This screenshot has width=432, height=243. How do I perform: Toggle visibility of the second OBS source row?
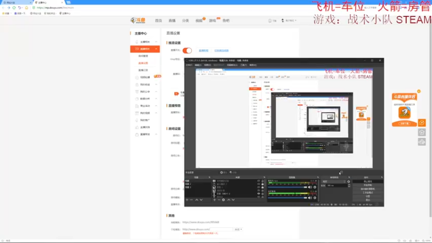(x=259, y=184)
